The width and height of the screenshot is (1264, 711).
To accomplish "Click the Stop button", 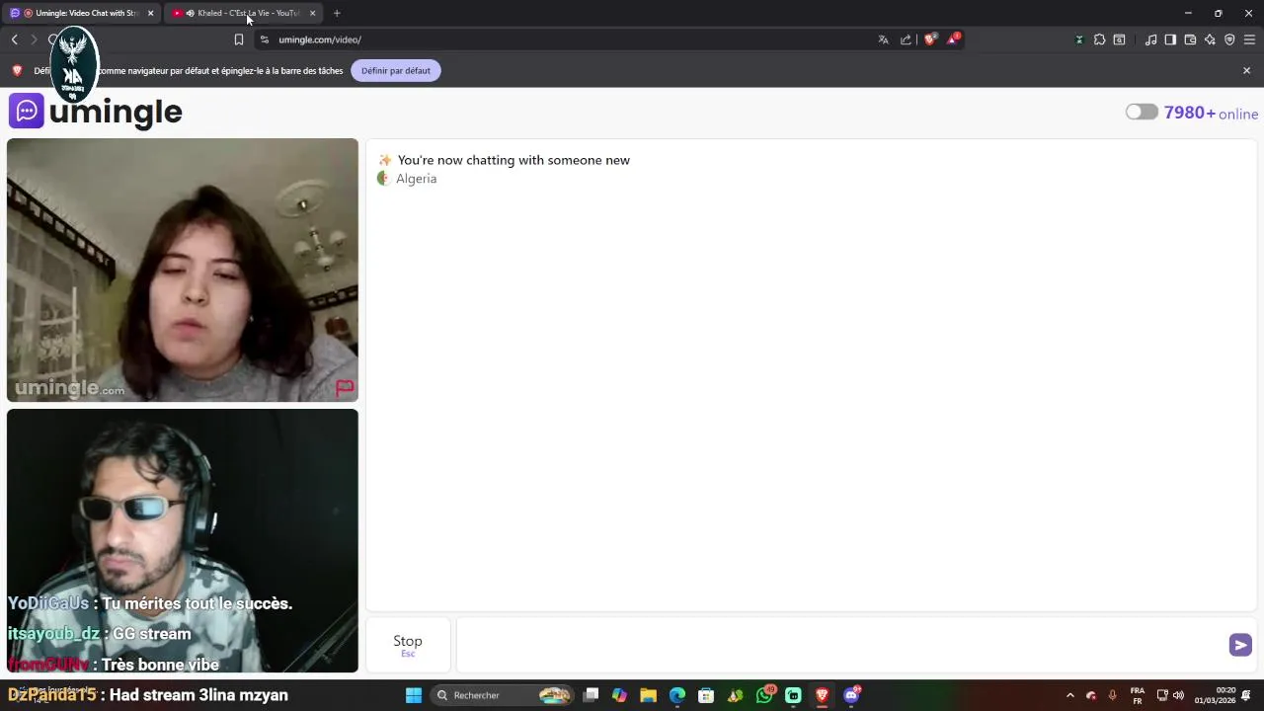I will coord(408,645).
